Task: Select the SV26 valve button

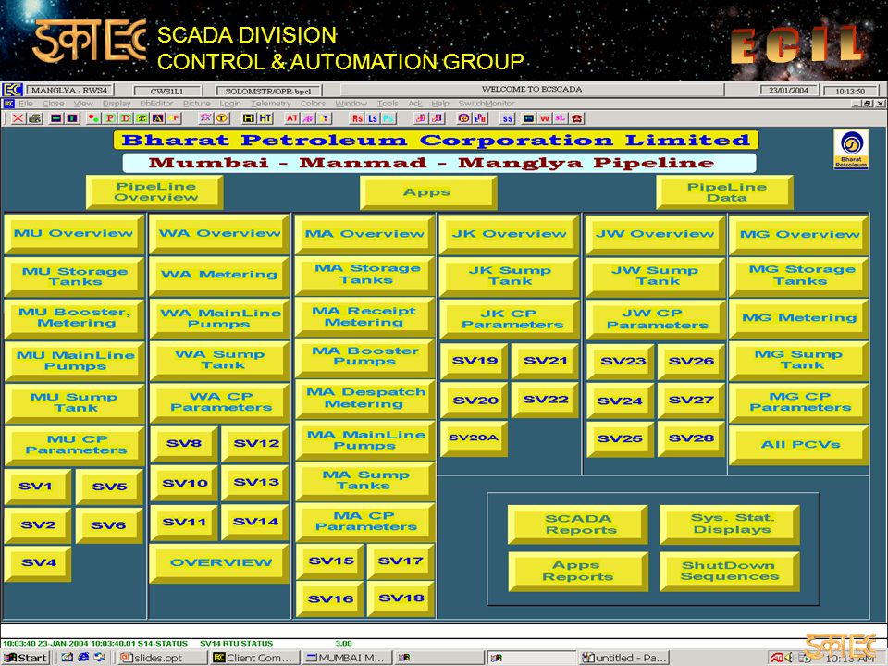Action: pos(691,362)
